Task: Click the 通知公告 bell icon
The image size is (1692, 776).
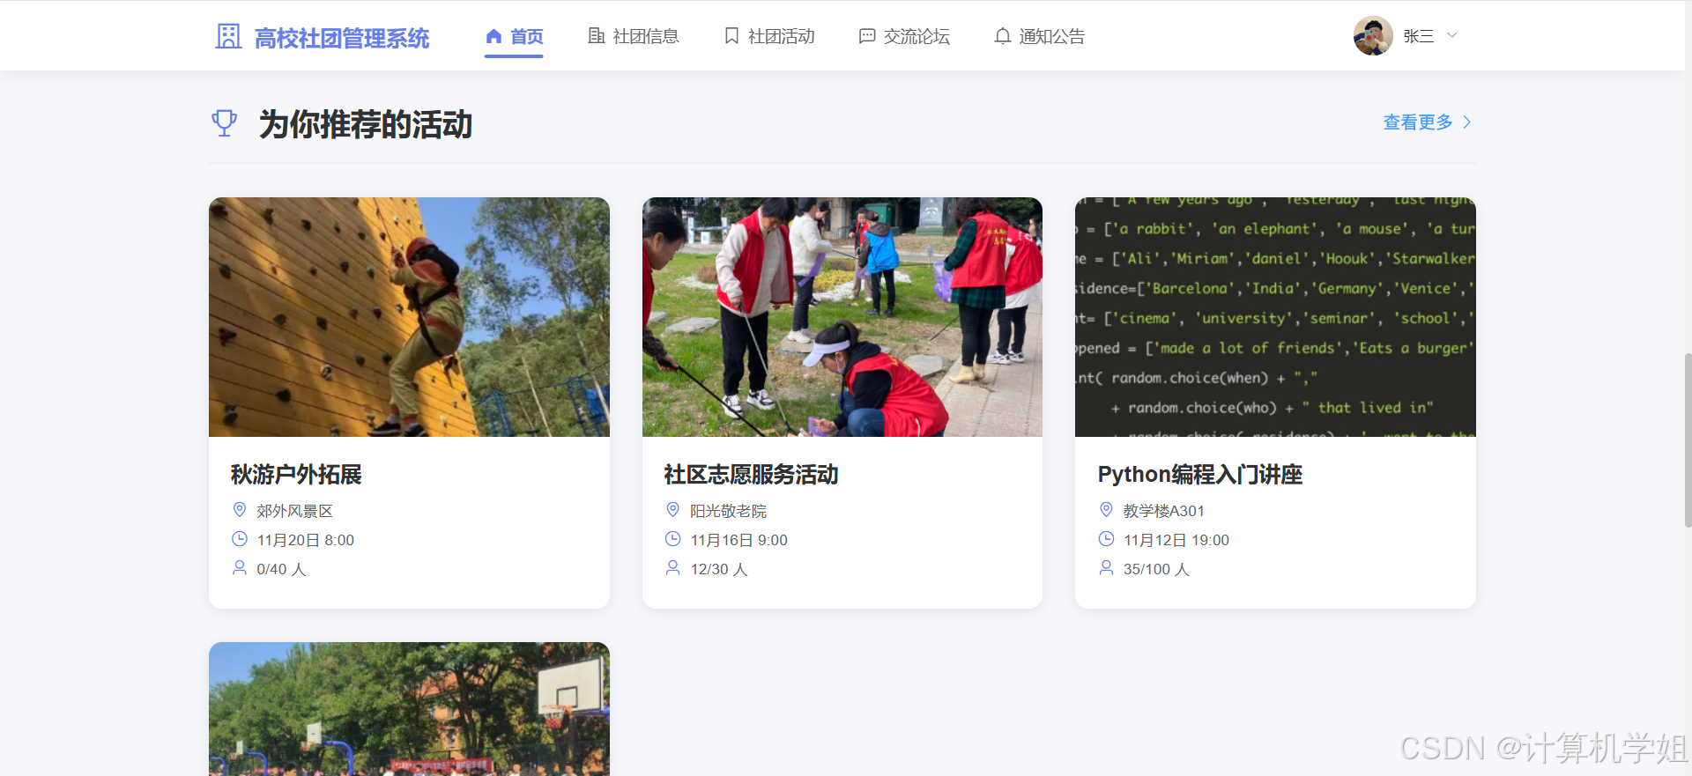Action: 1002,36
